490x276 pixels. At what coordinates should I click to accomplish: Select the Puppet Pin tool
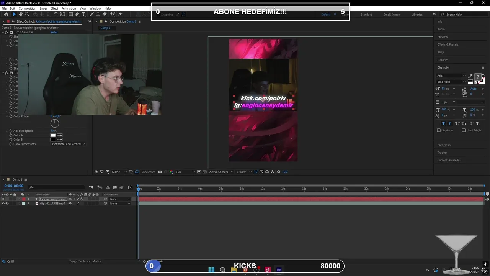(x=120, y=14)
